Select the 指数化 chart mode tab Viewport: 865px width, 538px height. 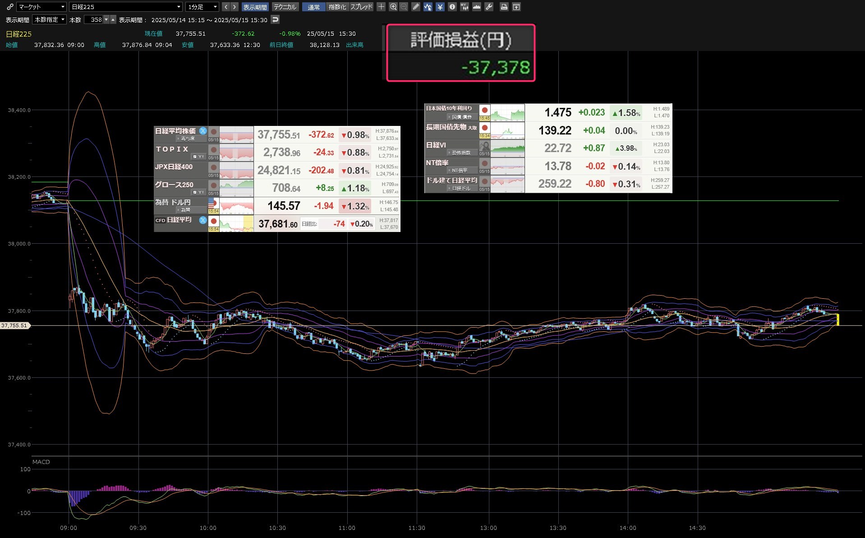pos(337,7)
